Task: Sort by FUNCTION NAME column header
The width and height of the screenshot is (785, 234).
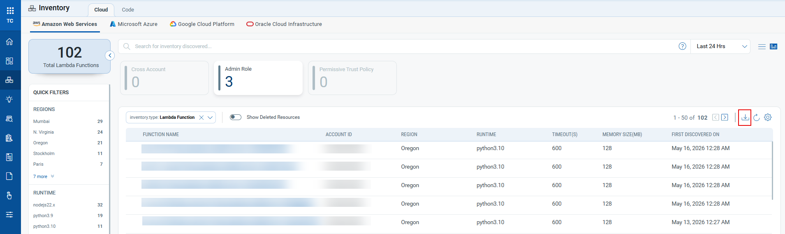Action: (161, 134)
